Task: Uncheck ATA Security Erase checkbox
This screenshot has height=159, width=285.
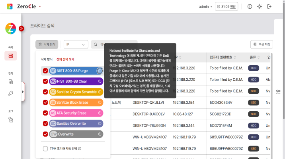Action: coord(45,113)
